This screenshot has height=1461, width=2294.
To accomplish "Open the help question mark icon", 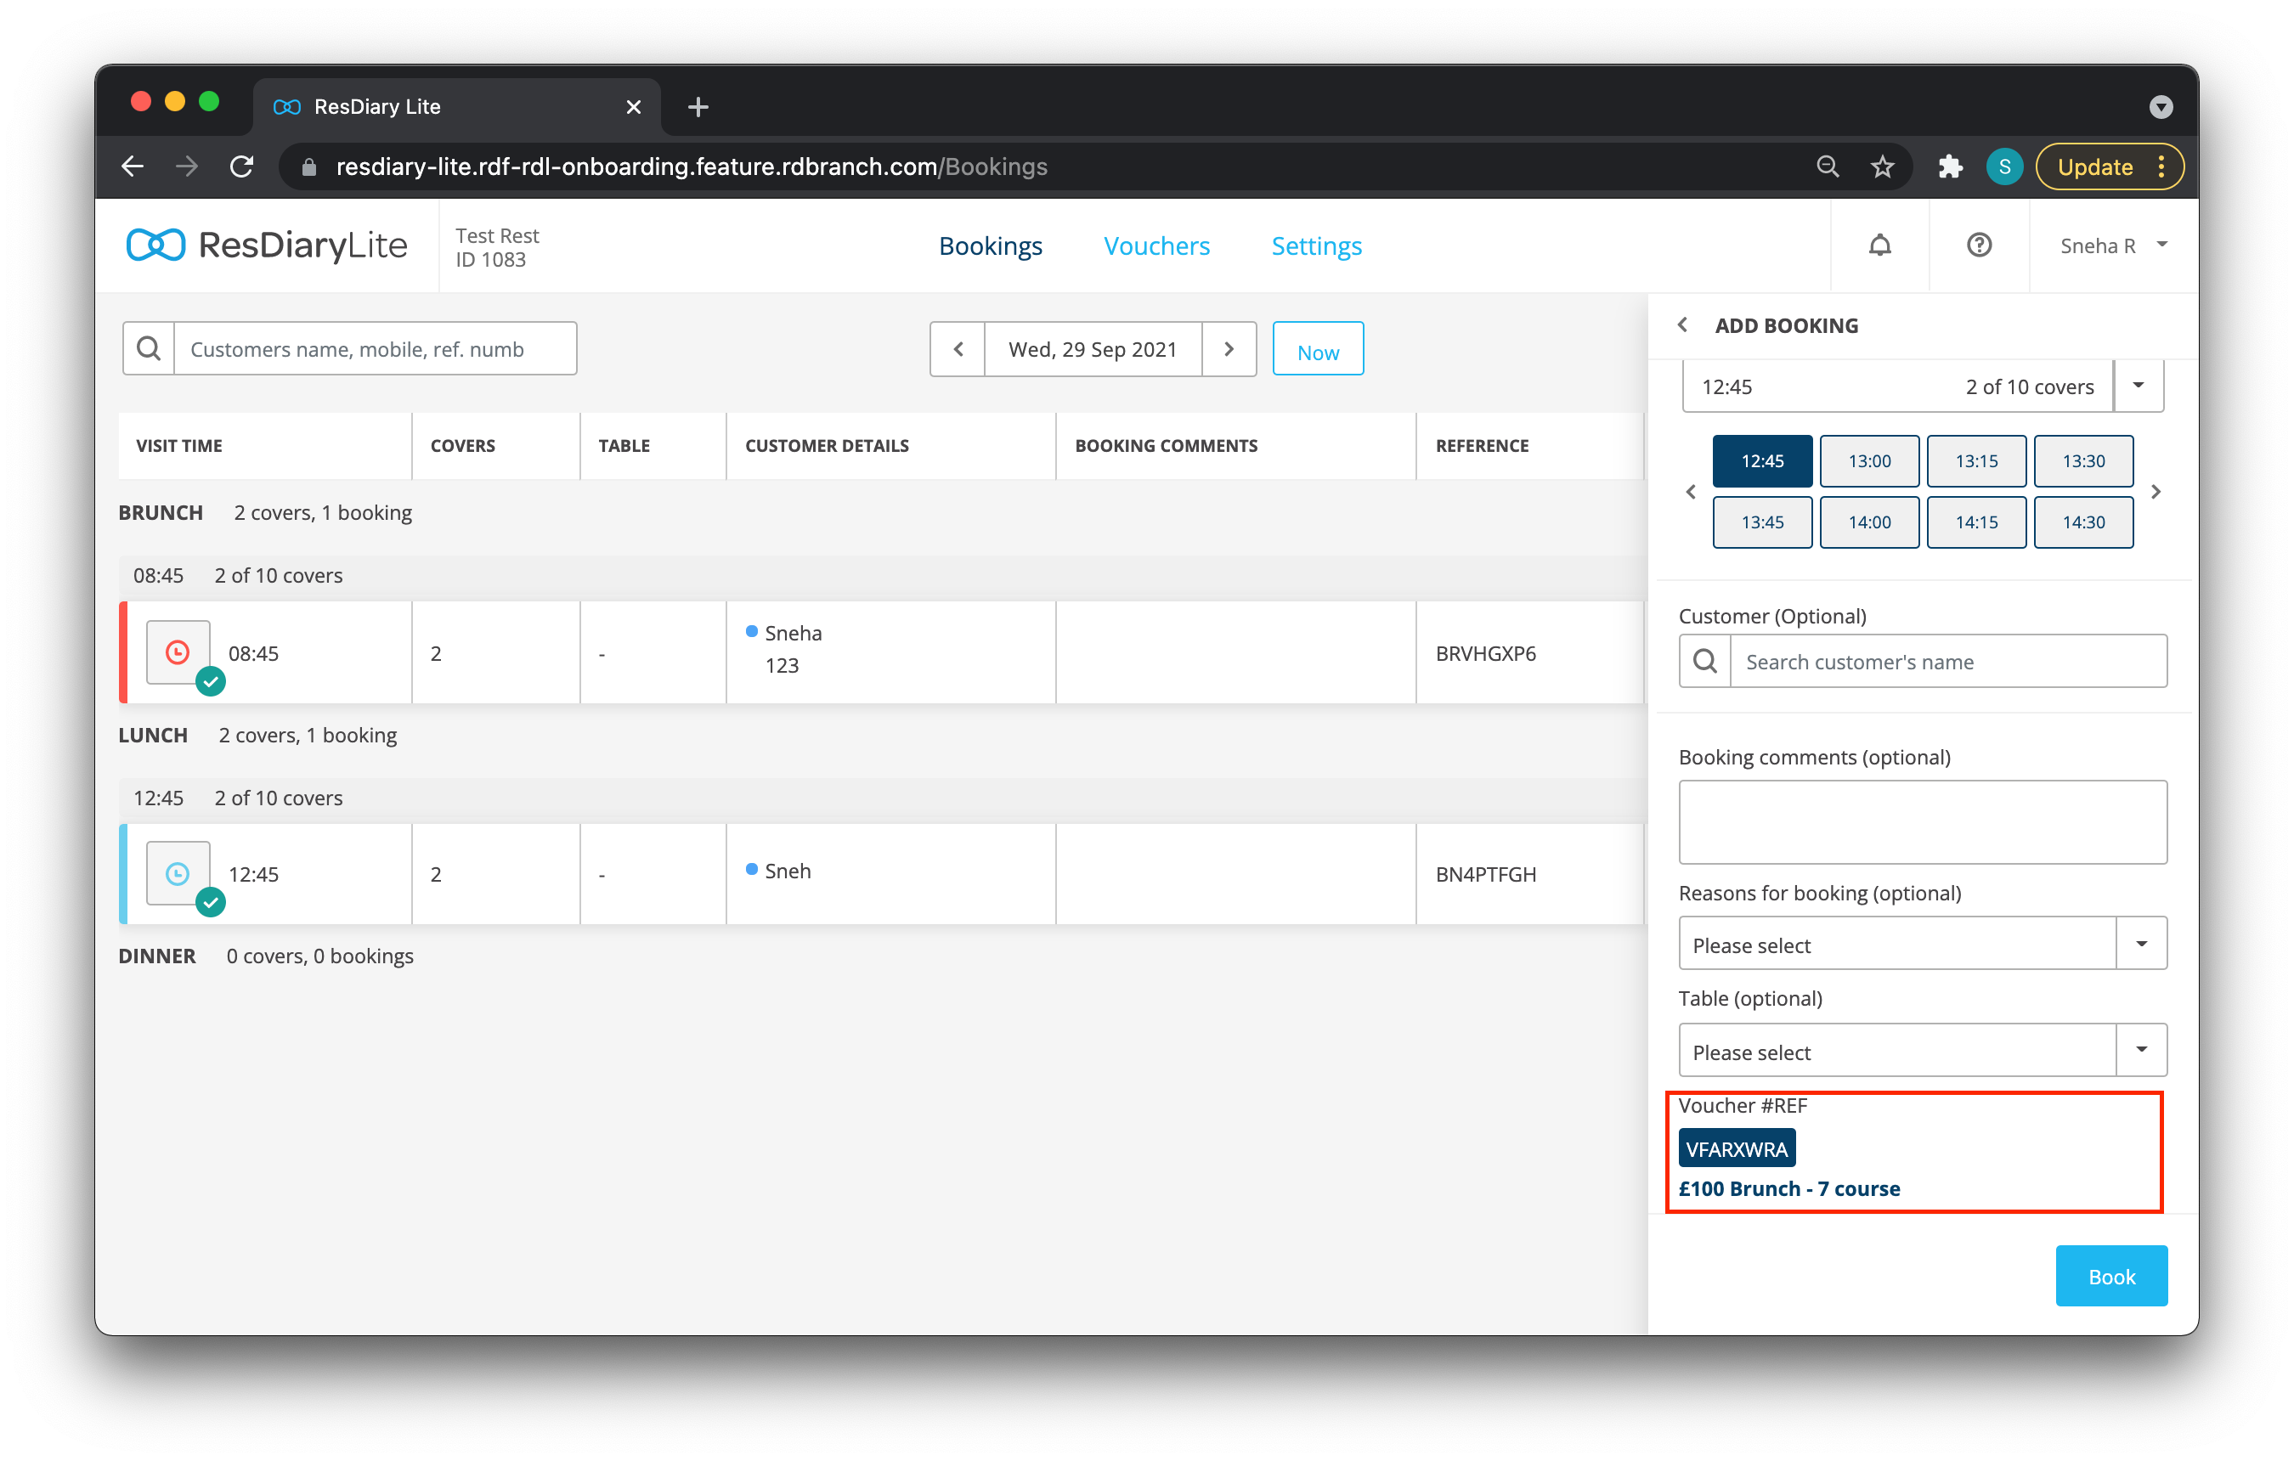I will pyautogui.click(x=1979, y=245).
